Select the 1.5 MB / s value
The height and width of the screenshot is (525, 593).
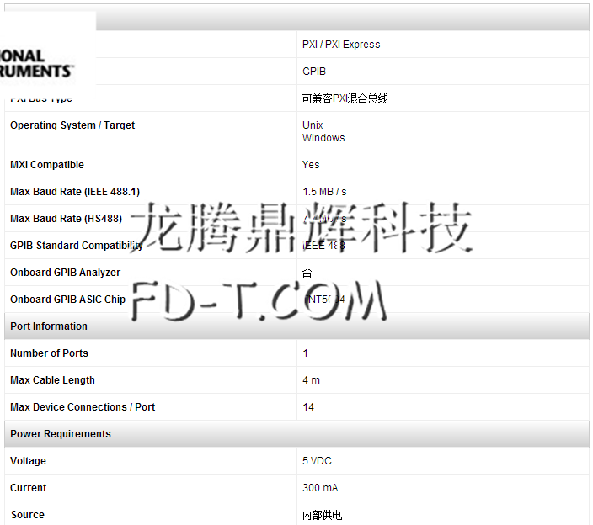pos(324,192)
